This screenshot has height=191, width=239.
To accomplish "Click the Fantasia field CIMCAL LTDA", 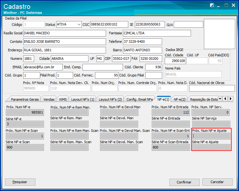I will 157,33.
